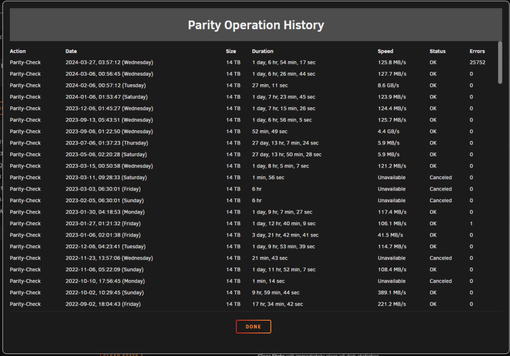Select date 2024-02-06, 00:57:12 (Tuesday)
The width and height of the screenshot is (510, 356).
(x=106, y=85)
